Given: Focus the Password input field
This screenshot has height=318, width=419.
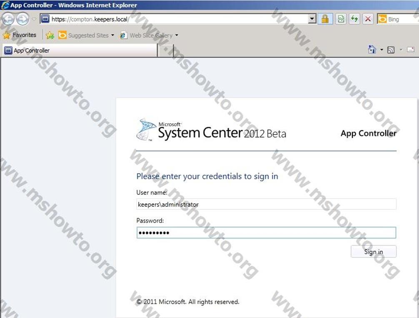Looking at the screenshot, I should pos(266,233).
